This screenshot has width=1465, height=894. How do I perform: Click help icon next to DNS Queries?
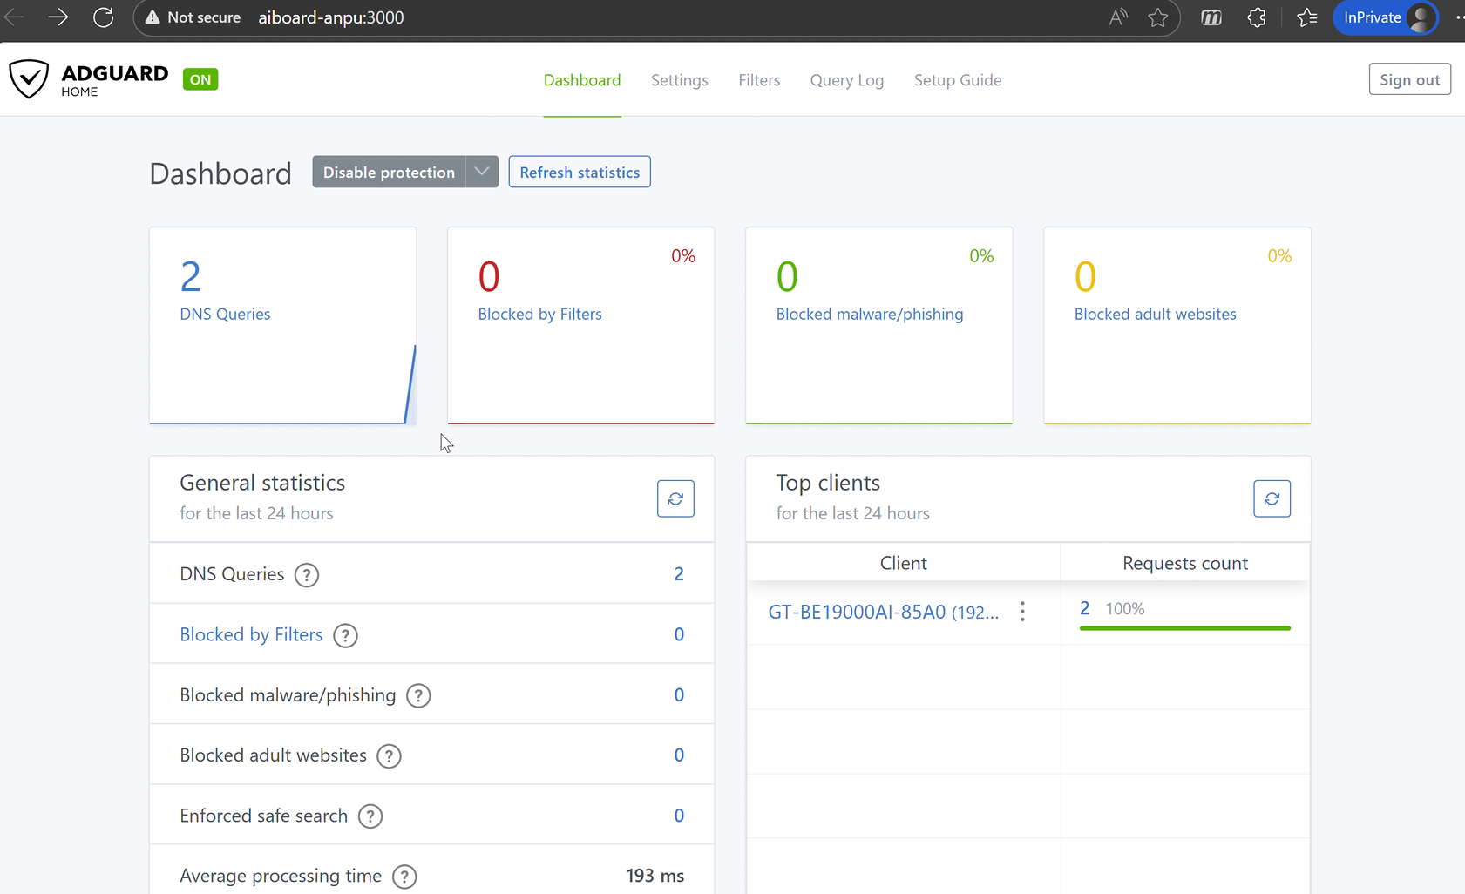(x=307, y=575)
